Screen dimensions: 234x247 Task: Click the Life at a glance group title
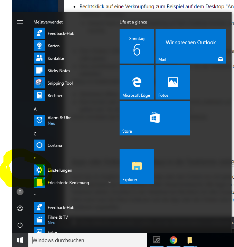(x=133, y=22)
